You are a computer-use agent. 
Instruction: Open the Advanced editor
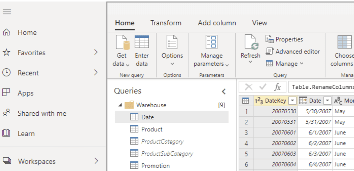293,52
